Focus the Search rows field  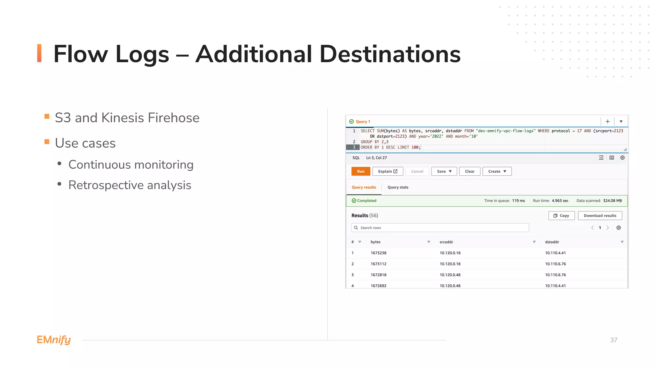tap(440, 228)
